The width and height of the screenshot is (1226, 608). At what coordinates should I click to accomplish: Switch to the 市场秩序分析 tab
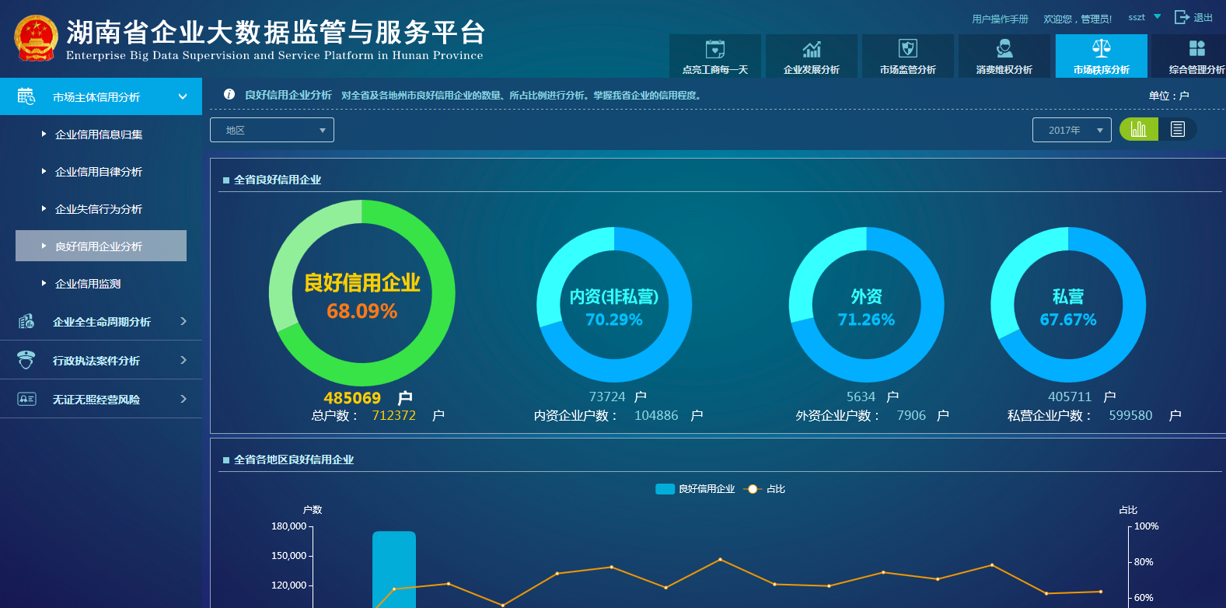click(x=1101, y=56)
